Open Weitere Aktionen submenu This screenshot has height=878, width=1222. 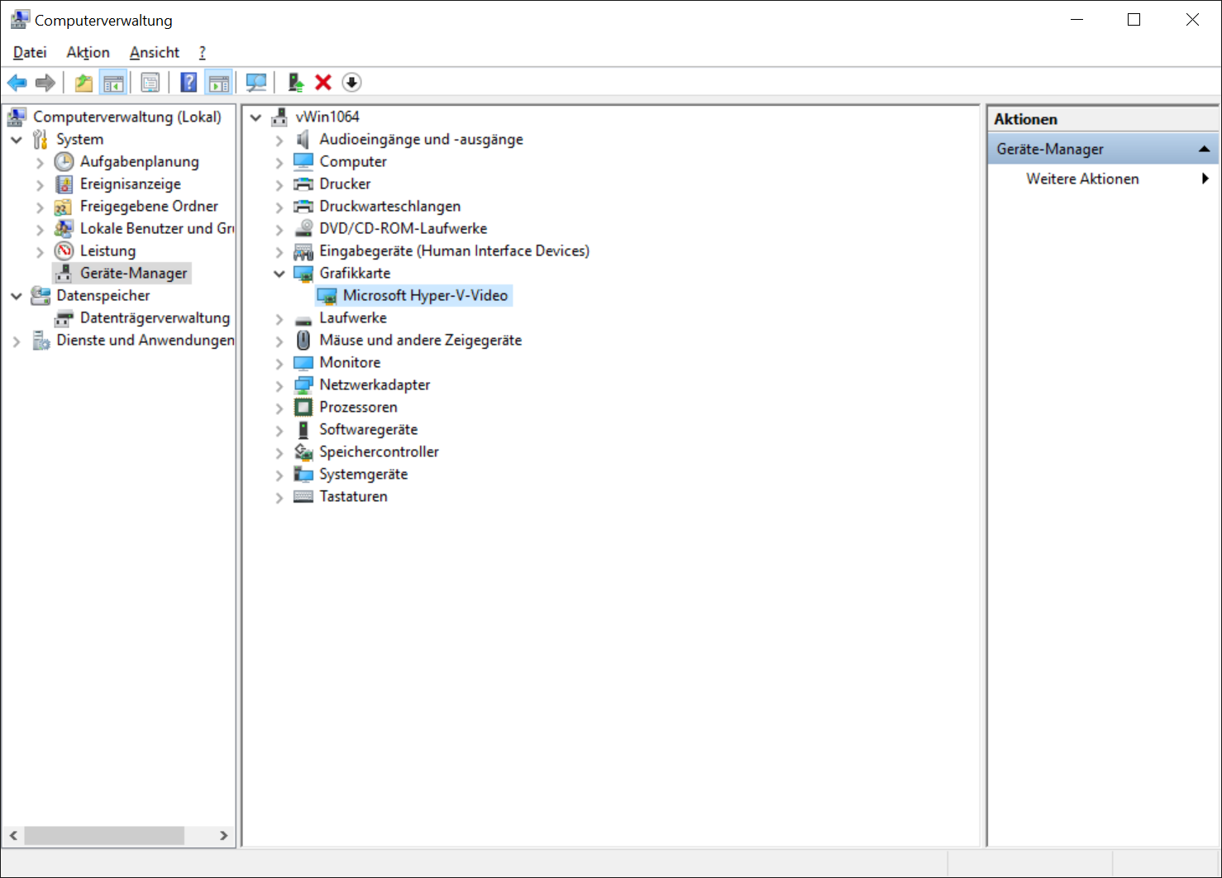coord(1103,179)
